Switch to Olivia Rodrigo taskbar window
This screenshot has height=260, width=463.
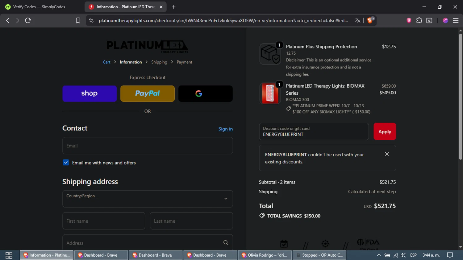[x=265, y=255]
